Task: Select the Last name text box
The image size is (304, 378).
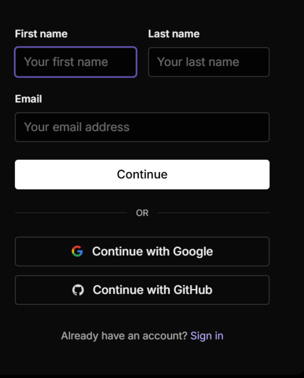Action: click(209, 62)
